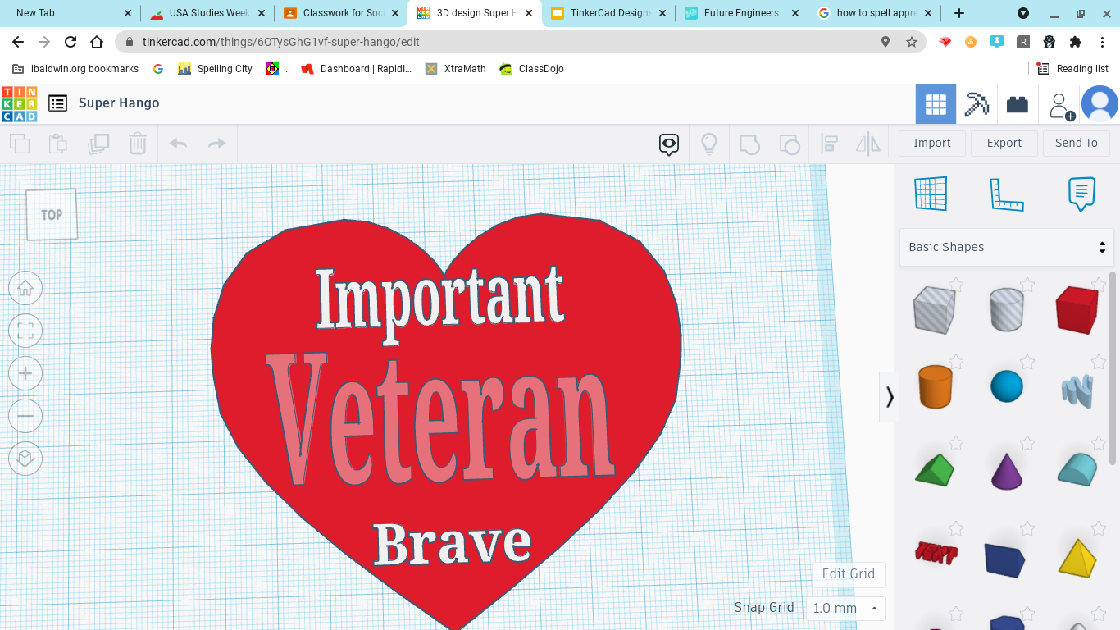Click the Copy tool icon
The image size is (1120, 630).
[20, 144]
